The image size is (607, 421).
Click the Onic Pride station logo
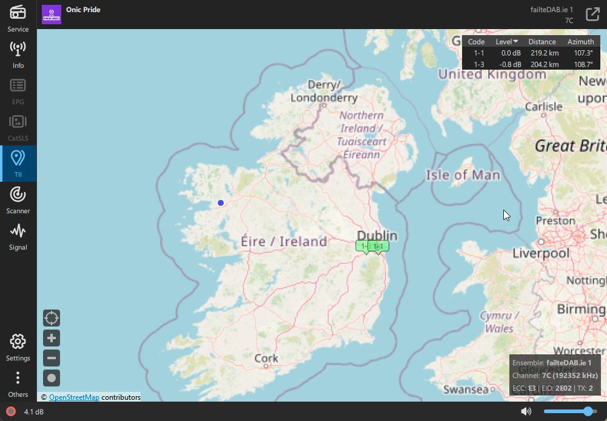click(x=52, y=15)
